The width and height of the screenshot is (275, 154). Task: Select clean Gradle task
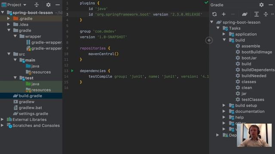[244, 88]
